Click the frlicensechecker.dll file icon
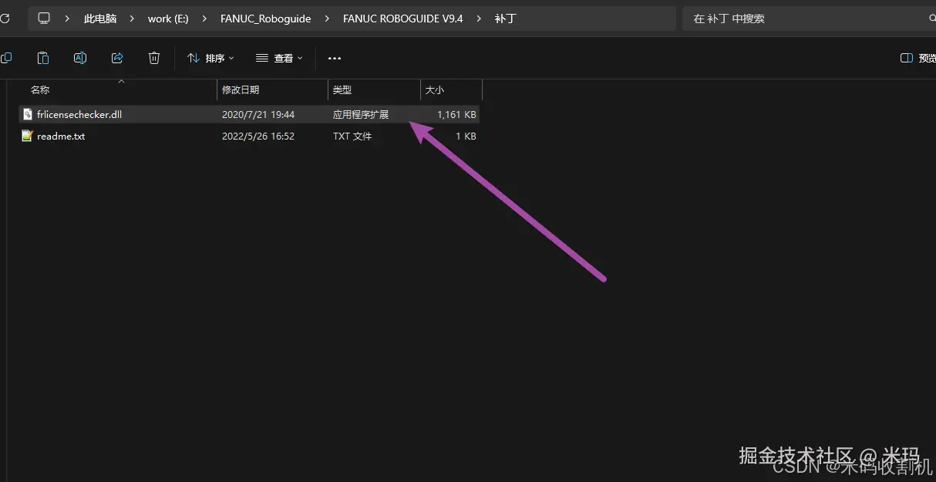Image resolution: width=936 pixels, height=482 pixels. tap(28, 114)
